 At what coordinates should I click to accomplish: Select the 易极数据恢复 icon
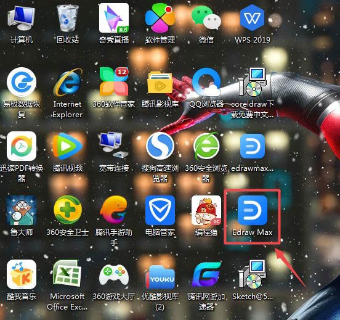[22, 82]
